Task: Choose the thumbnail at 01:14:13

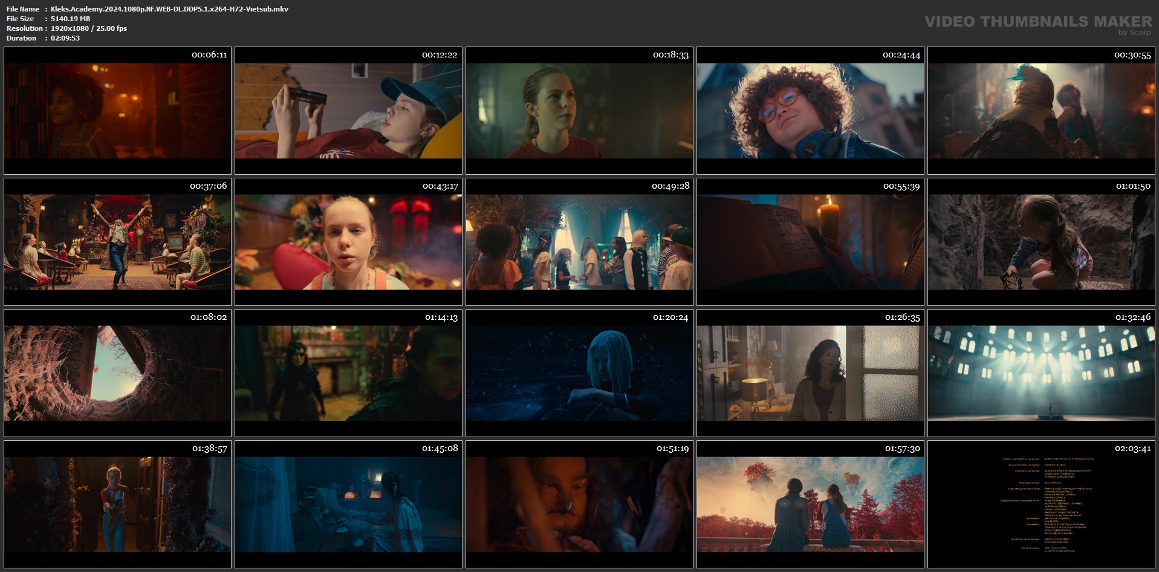Action: click(348, 373)
